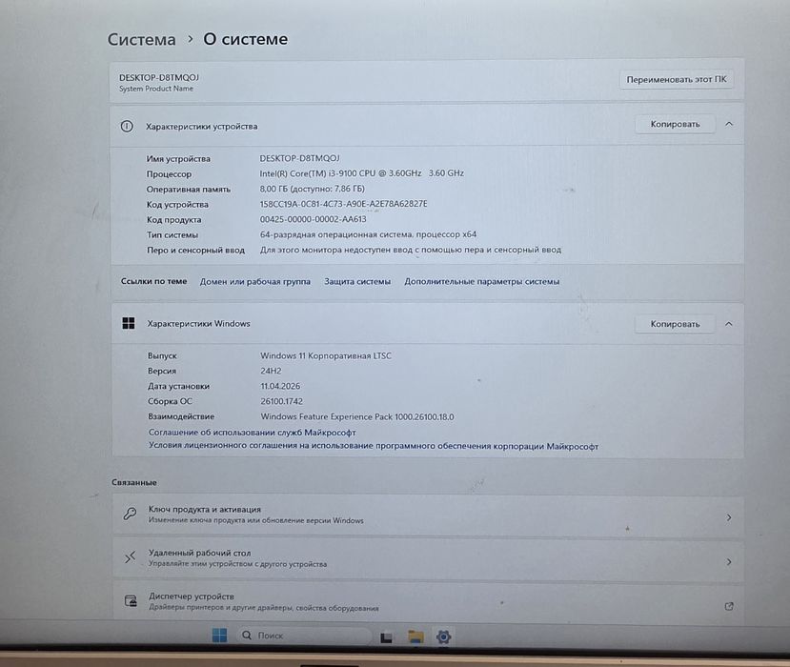Click the taskbar search box Поиск
This screenshot has height=667, width=790.
304,636
